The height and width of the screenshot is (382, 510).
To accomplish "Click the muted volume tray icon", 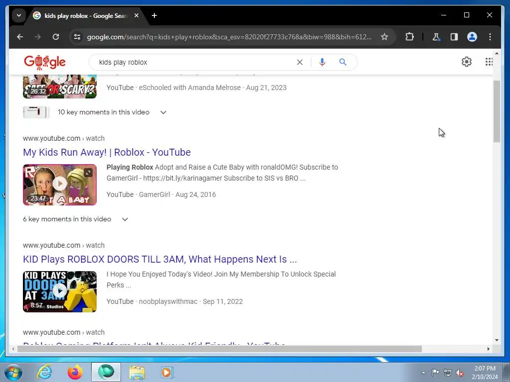I will click(460, 373).
